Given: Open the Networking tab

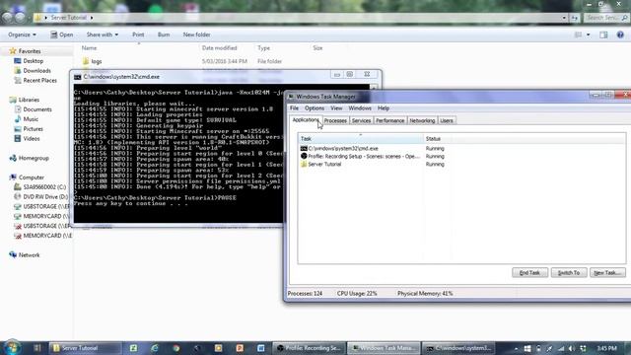Looking at the screenshot, I should 422,120.
